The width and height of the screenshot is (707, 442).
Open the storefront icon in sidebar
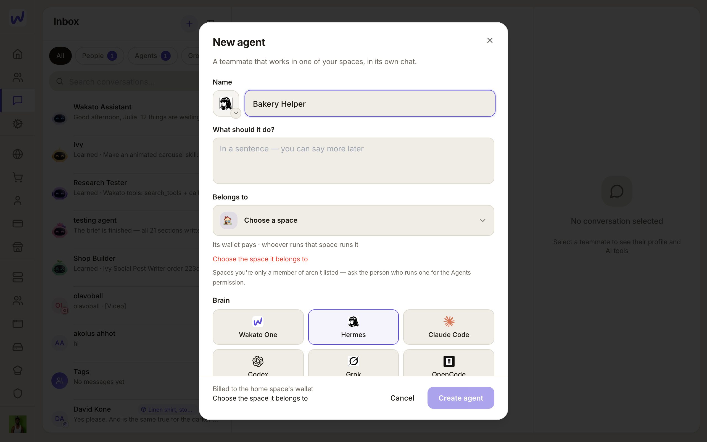pos(17,247)
